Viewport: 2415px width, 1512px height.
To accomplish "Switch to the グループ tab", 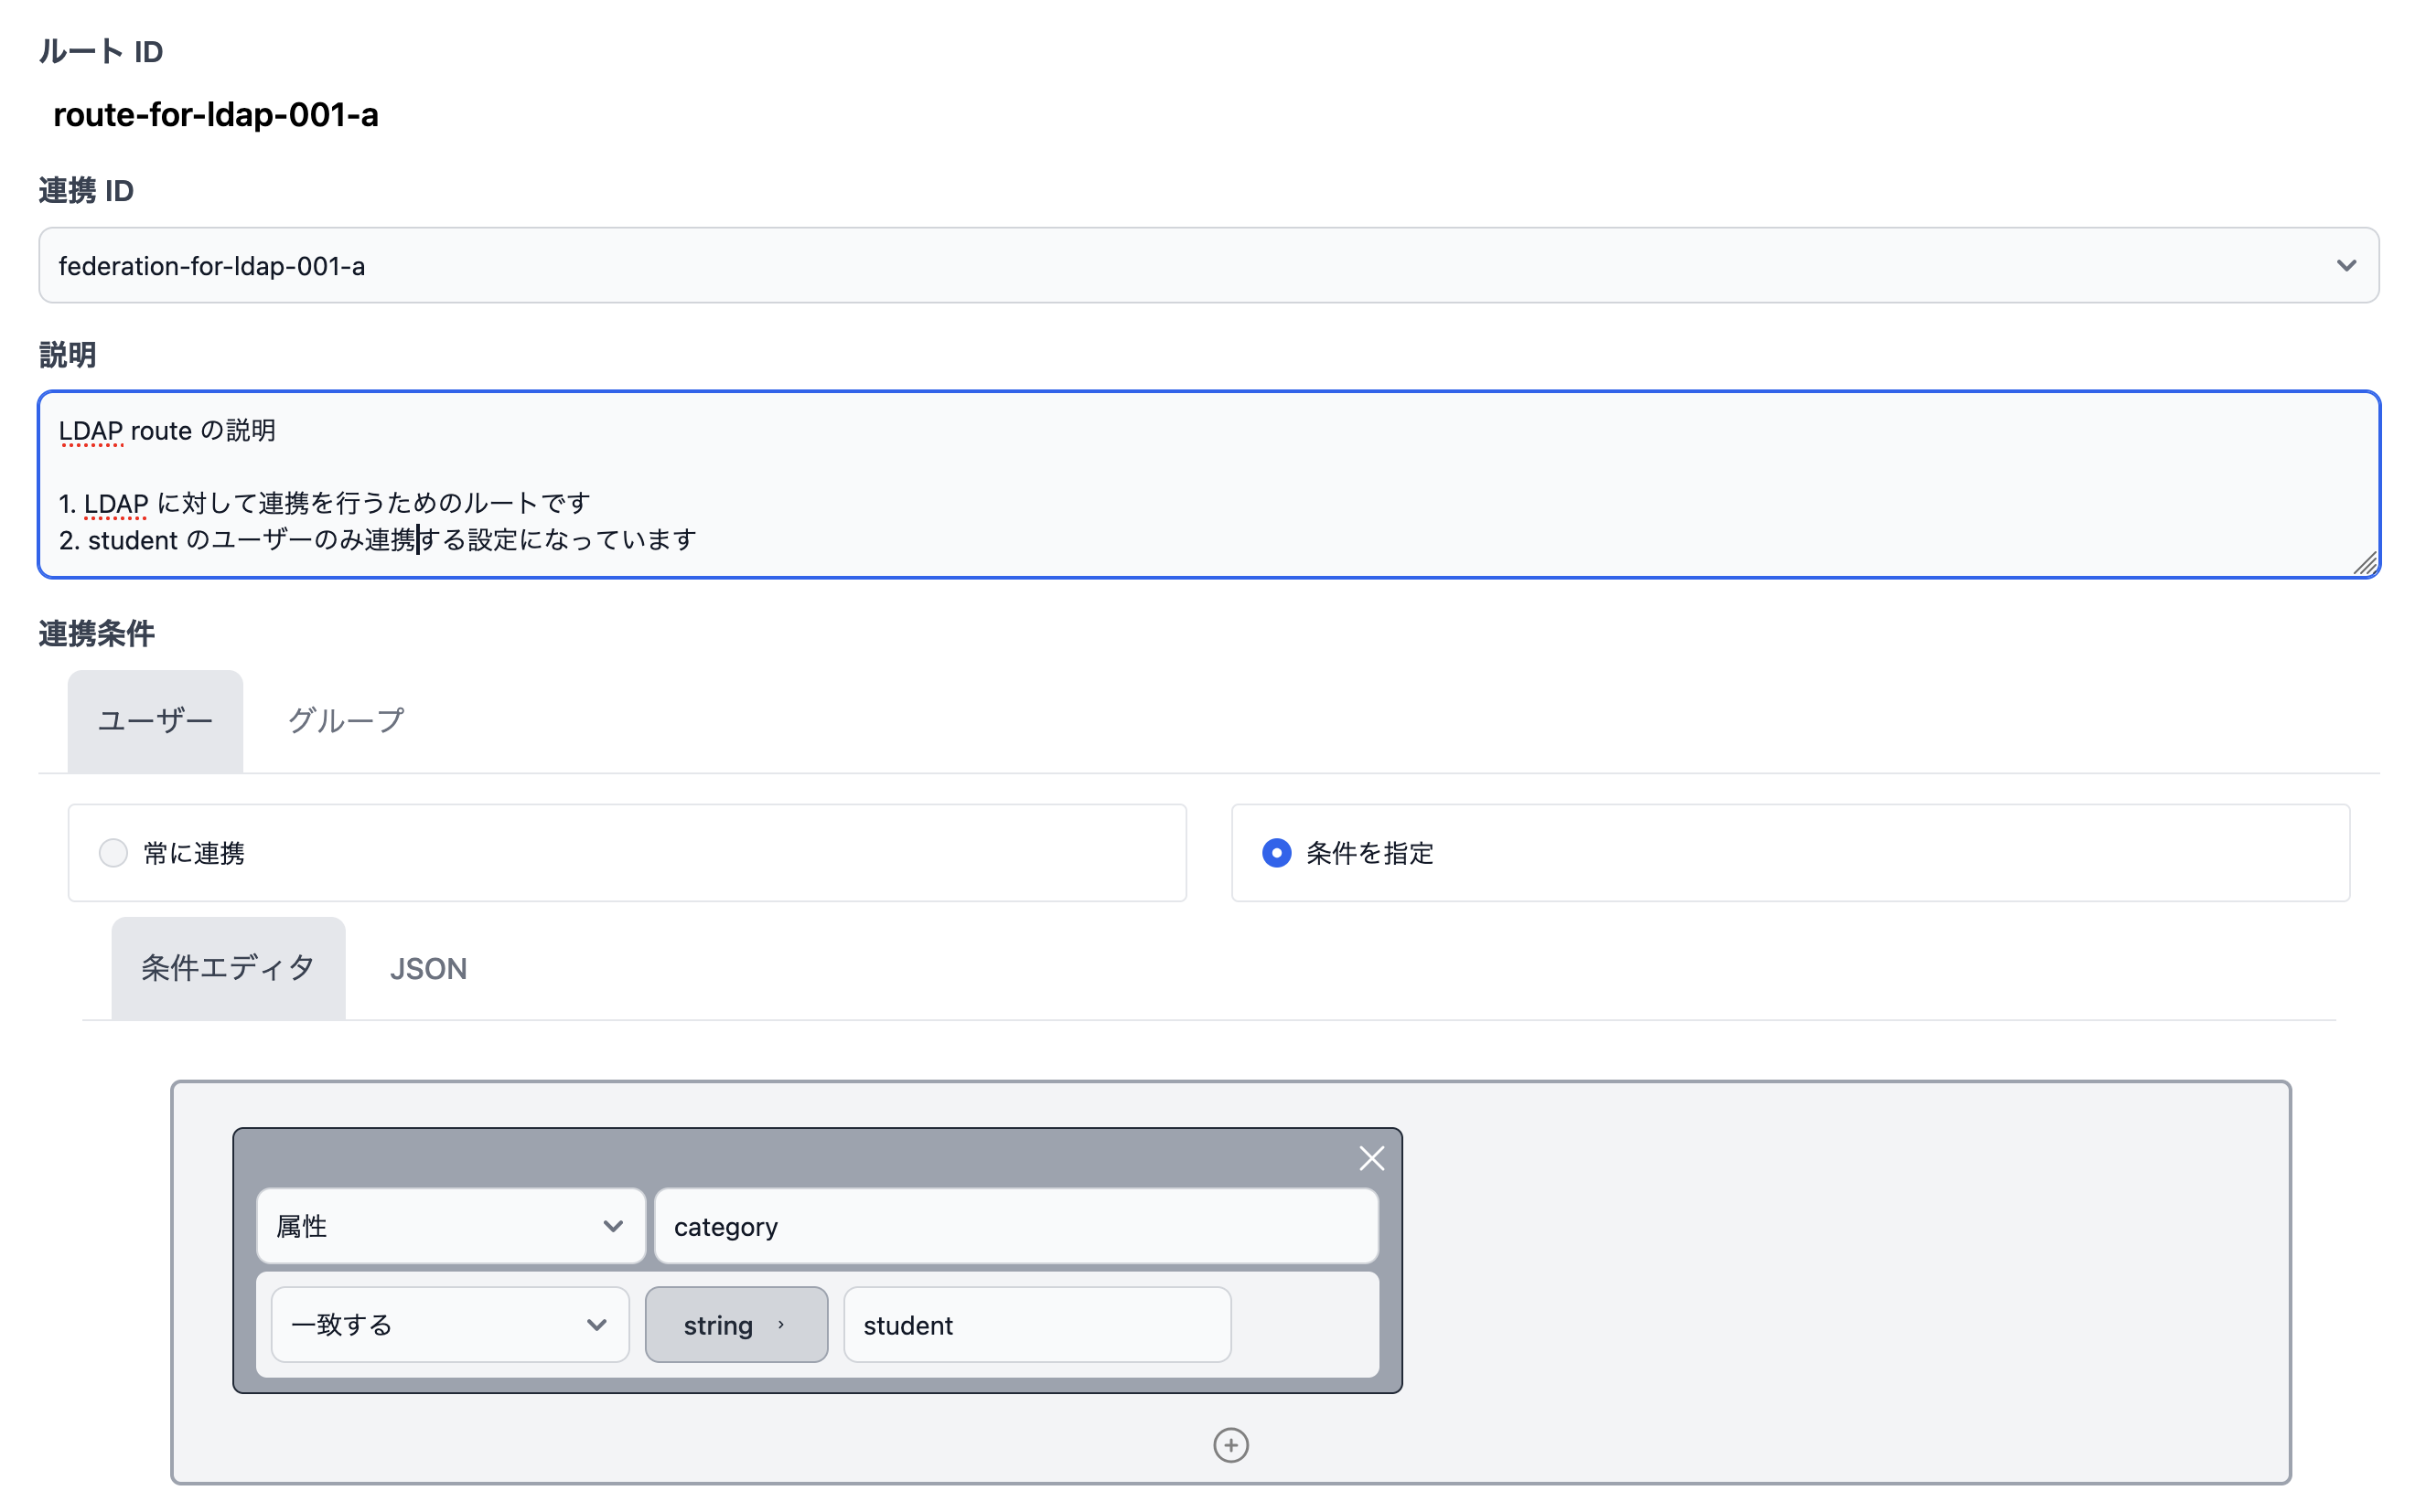I will coord(346,721).
